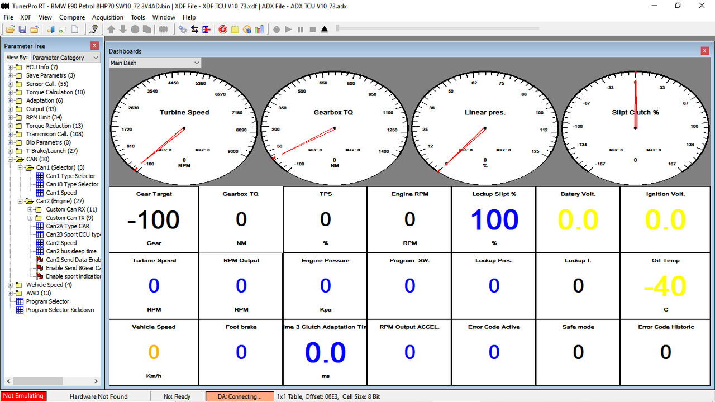Select the Enable sport indication flag
The width and height of the screenshot is (715, 402).
73,276
